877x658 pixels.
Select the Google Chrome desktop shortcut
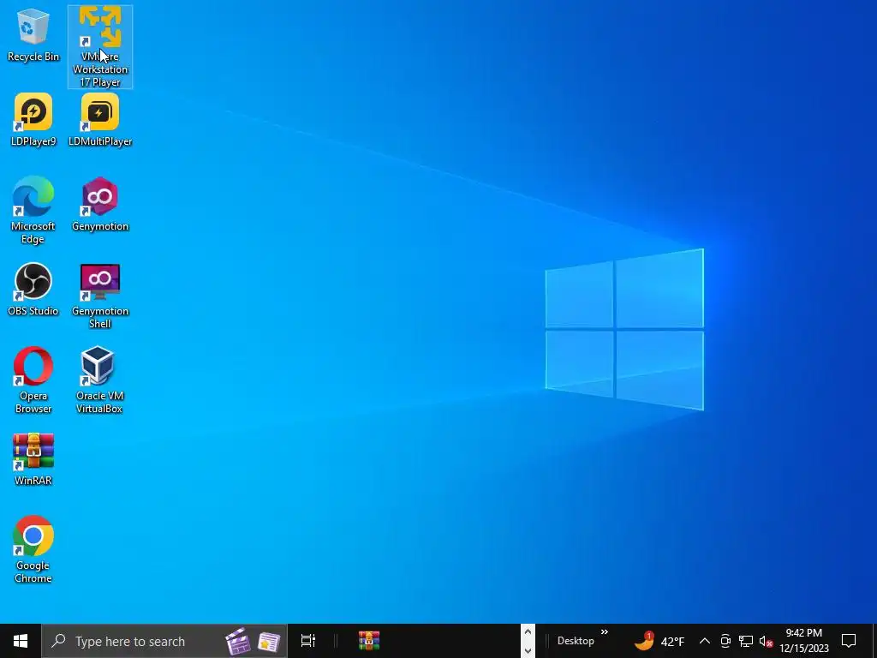[33, 549]
